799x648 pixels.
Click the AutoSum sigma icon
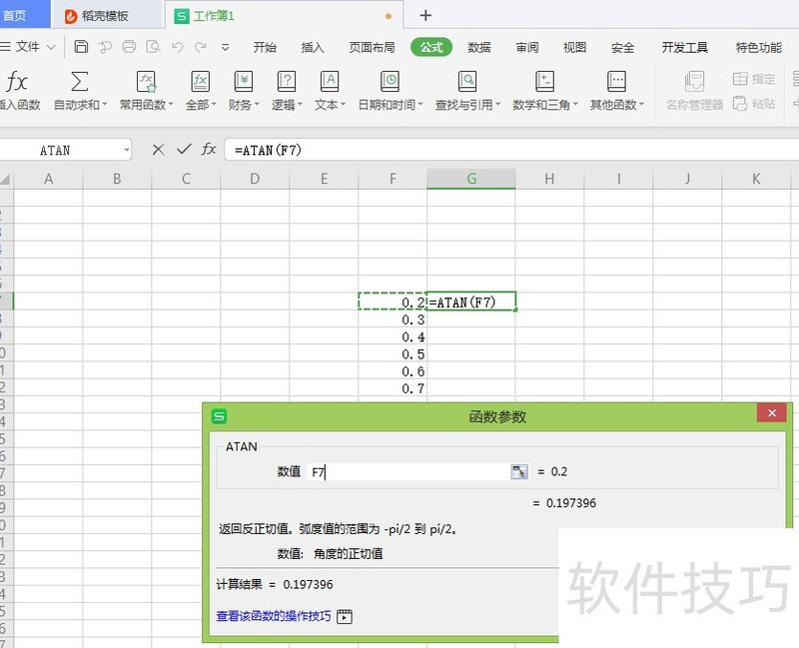click(80, 82)
